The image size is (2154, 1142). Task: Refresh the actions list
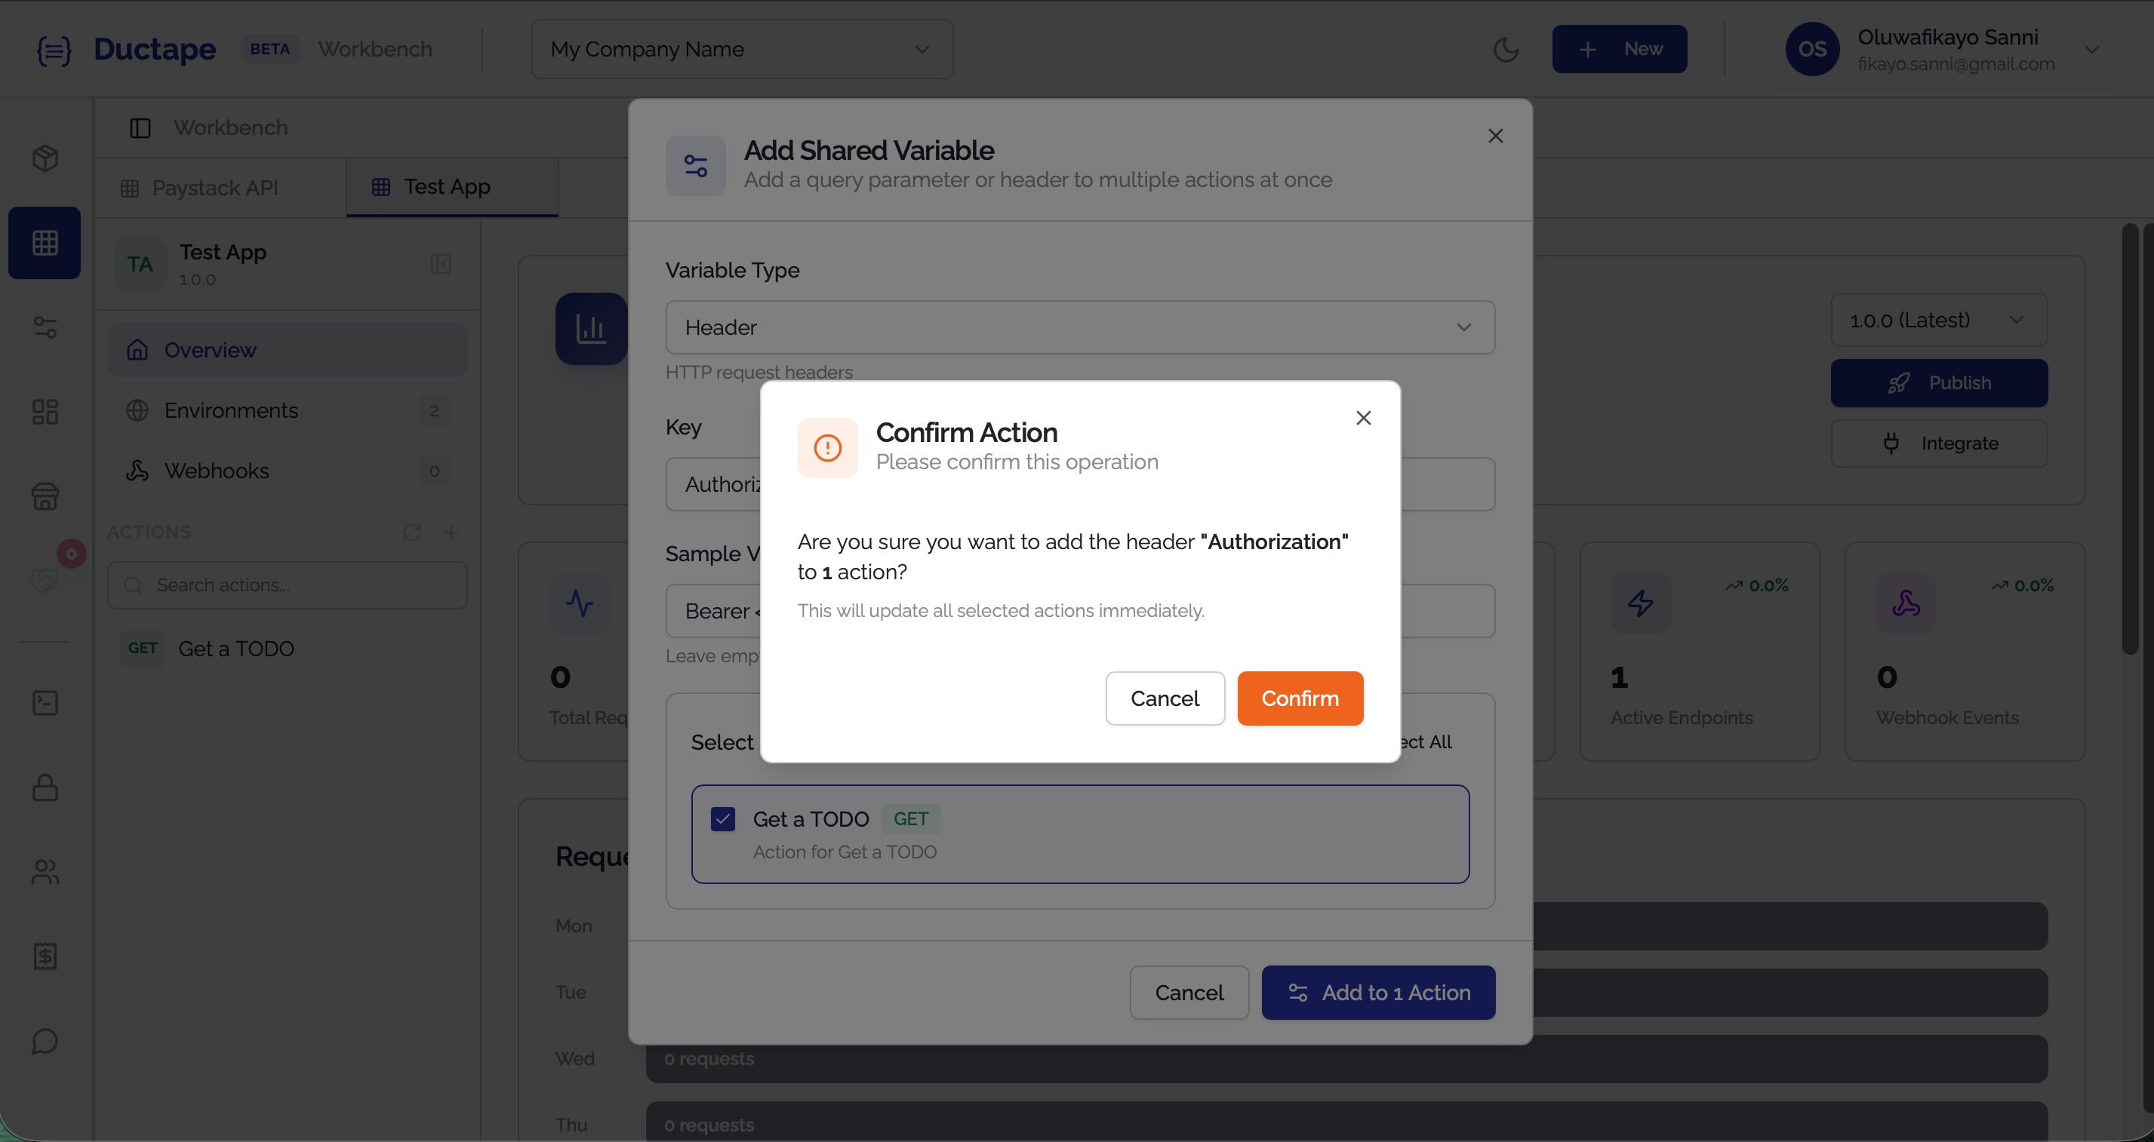coord(411,532)
